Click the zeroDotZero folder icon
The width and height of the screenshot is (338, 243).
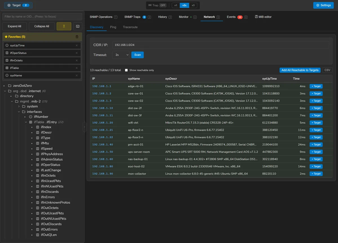10,86
